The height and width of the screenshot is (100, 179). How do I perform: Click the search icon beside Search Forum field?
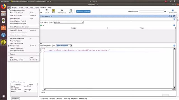165,11
